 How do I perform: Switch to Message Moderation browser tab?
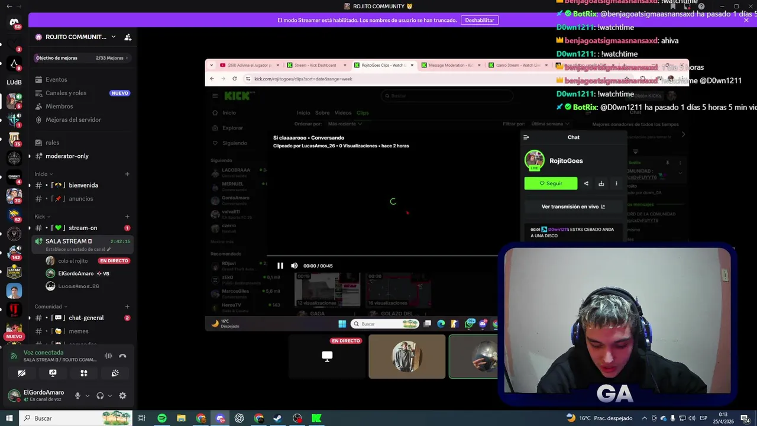[x=451, y=65]
